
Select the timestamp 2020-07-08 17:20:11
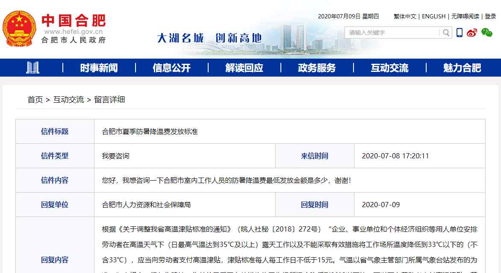395,156
